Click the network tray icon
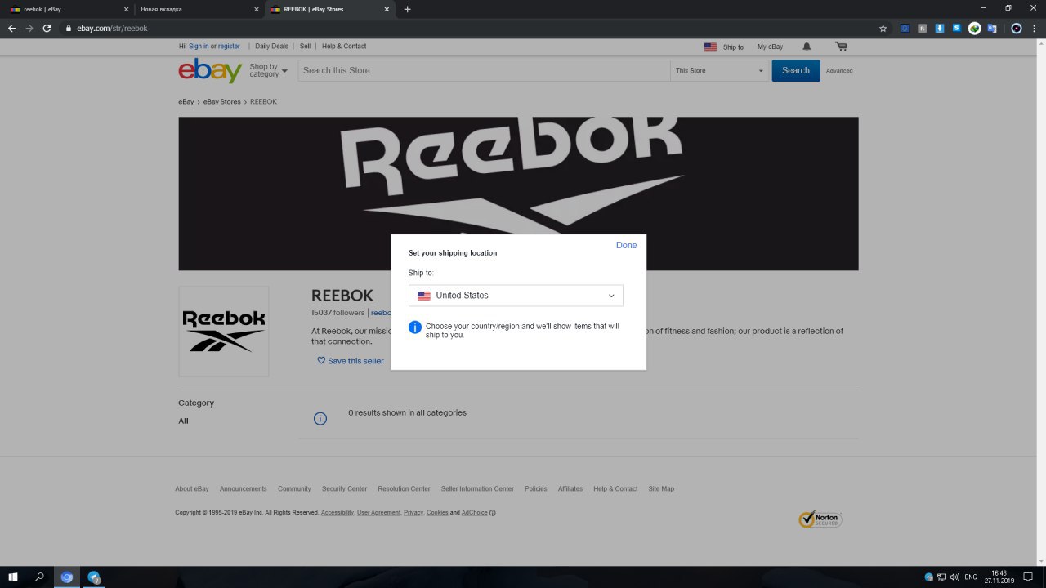The height and width of the screenshot is (588, 1046). click(x=941, y=577)
